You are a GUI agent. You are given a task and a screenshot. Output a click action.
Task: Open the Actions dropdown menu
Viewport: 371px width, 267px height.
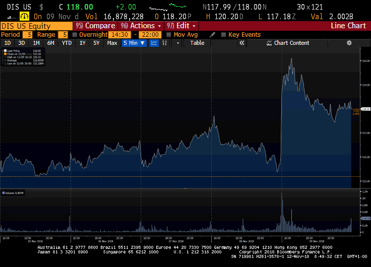141,26
